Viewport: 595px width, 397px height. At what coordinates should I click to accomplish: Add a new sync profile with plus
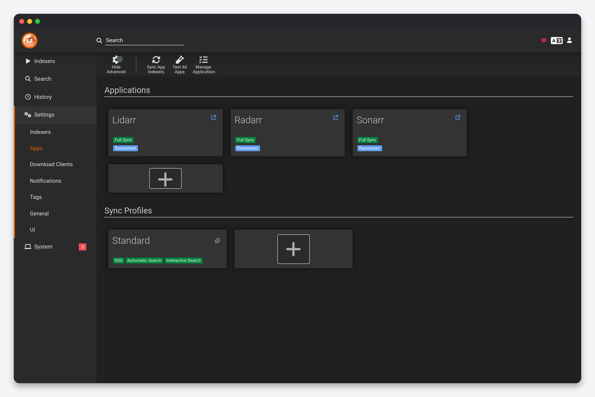pyautogui.click(x=293, y=249)
